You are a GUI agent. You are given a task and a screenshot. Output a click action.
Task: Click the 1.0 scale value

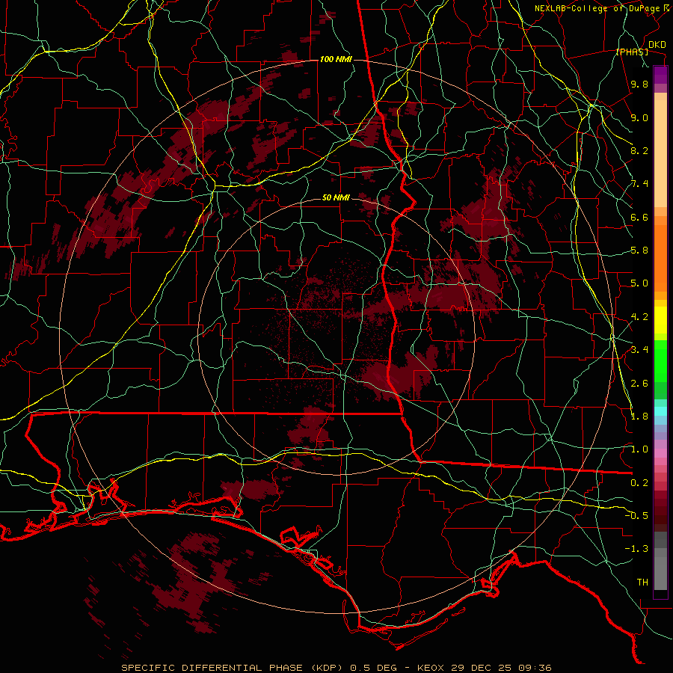[x=639, y=449]
